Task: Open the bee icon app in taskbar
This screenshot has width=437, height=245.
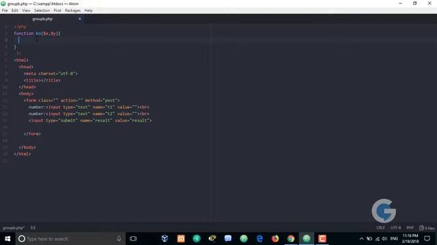Action: coord(212,239)
